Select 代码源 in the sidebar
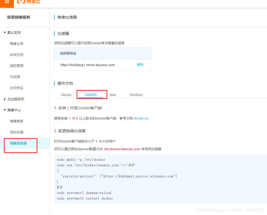Screen dimensions: 267x215 15,77
